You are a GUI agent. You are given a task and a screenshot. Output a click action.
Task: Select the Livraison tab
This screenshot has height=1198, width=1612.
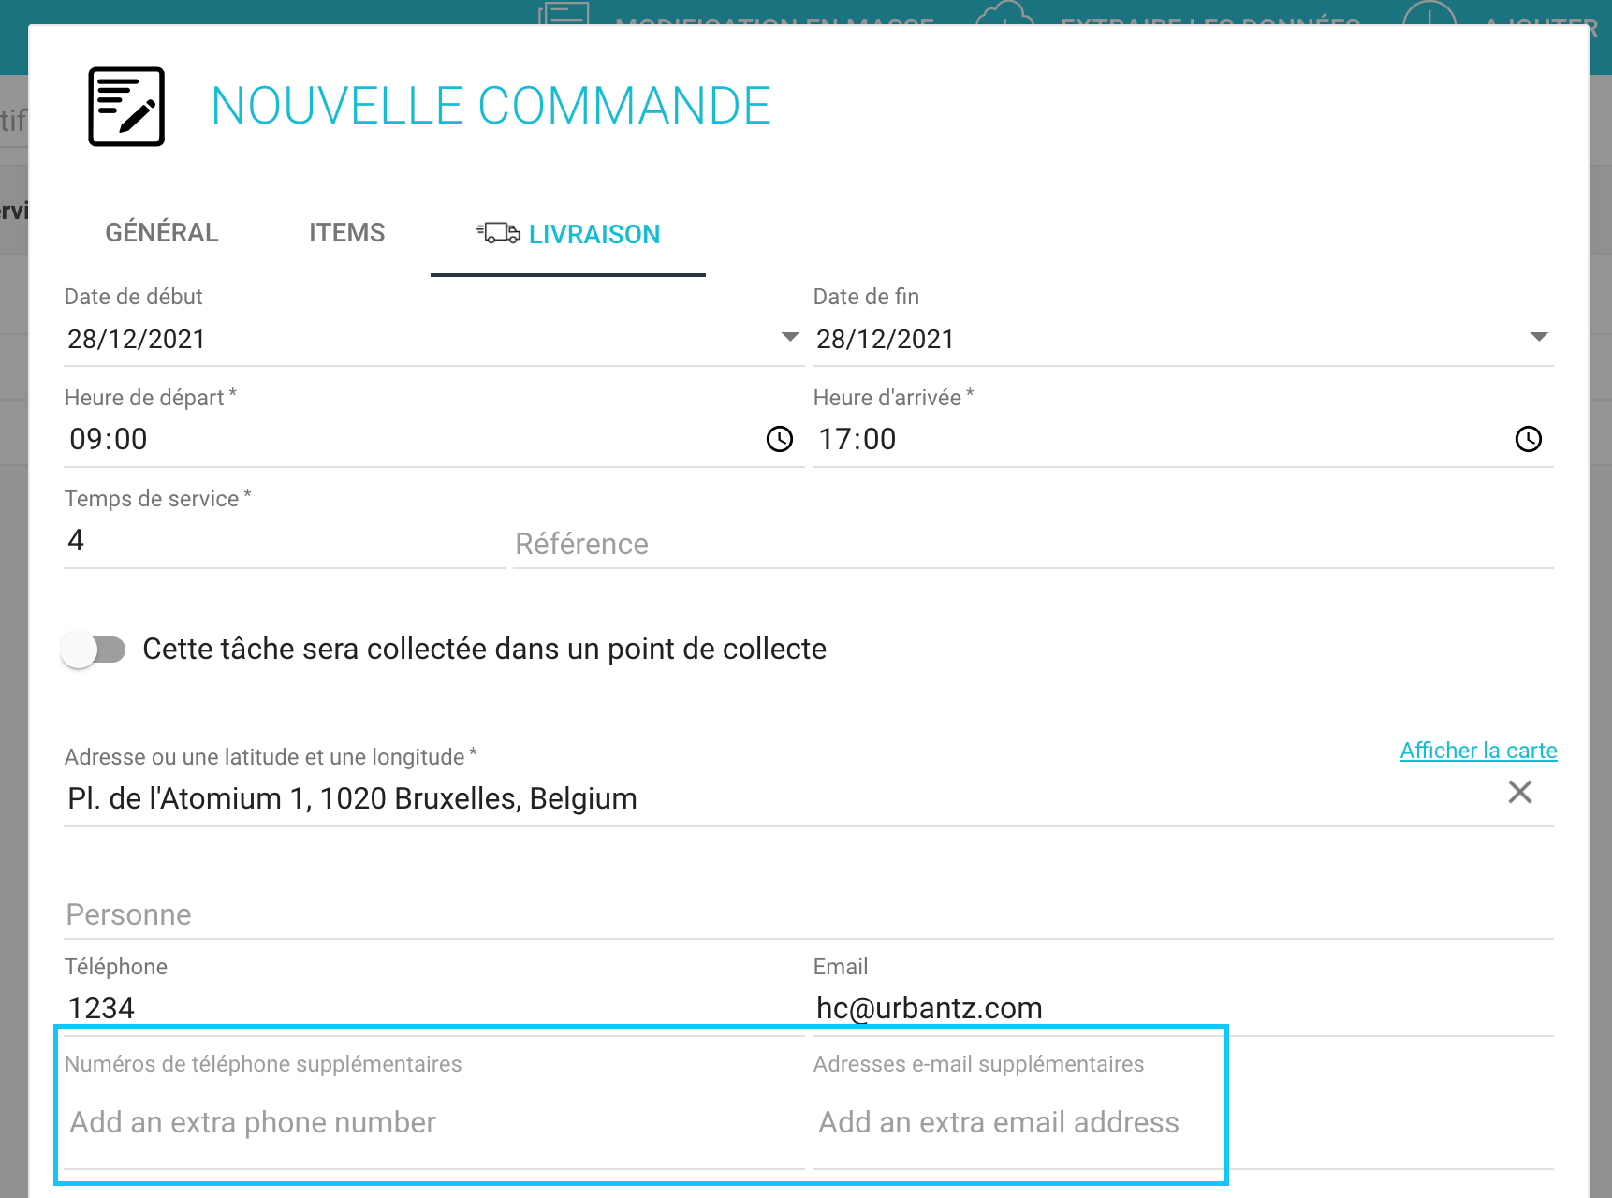(568, 234)
